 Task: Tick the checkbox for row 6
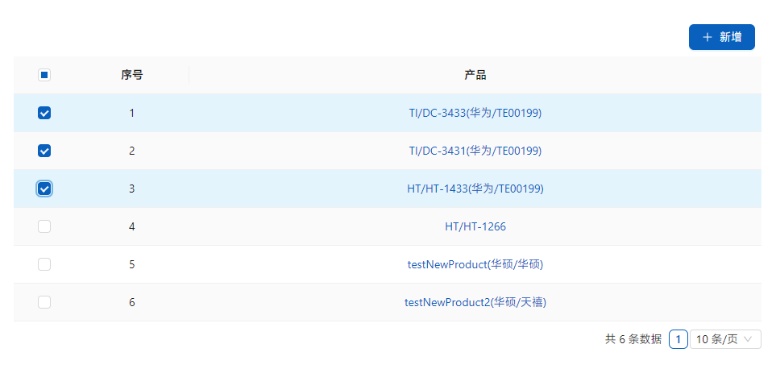tap(44, 302)
